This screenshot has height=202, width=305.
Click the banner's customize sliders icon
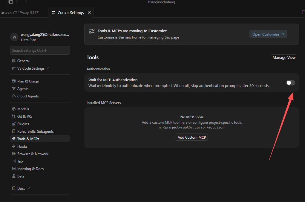click(x=92, y=31)
